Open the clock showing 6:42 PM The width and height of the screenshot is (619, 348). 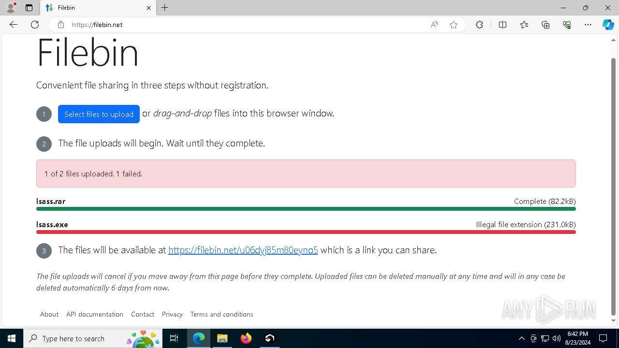tap(577, 338)
